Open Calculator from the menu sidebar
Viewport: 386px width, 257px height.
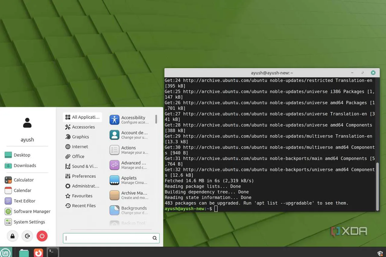19,180
